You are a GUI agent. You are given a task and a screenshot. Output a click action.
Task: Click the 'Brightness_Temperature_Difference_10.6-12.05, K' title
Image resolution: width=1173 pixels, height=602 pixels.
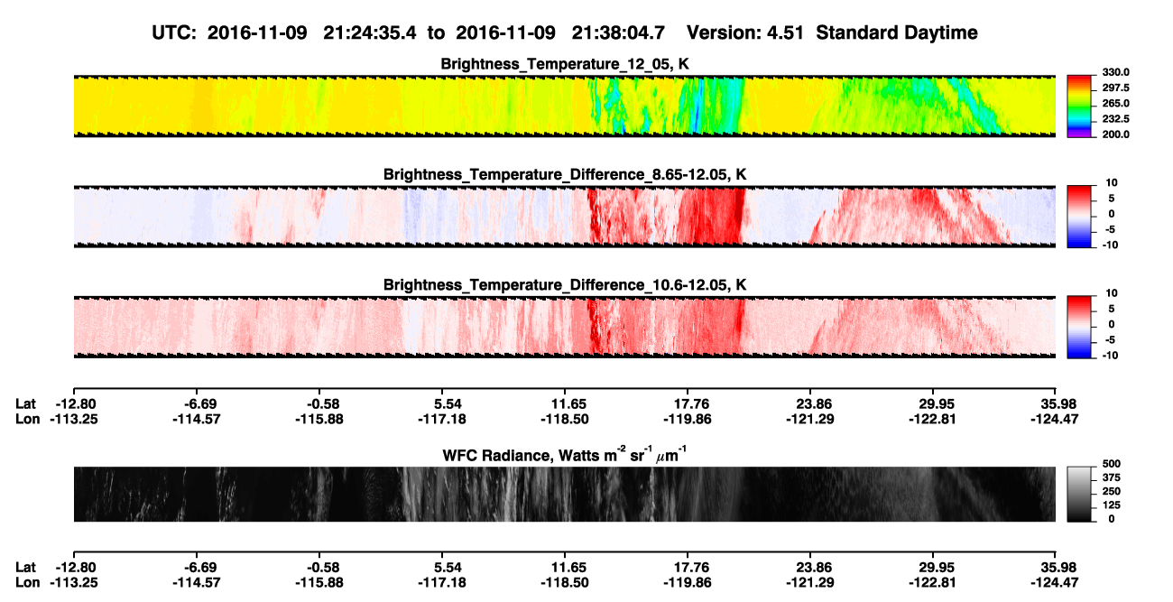click(565, 285)
